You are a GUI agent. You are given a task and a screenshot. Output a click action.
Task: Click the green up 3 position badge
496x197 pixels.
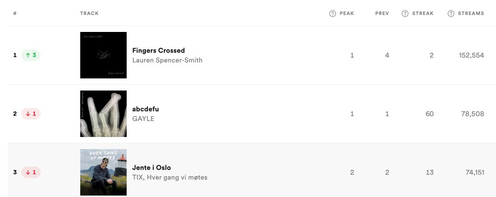pos(30,55)
